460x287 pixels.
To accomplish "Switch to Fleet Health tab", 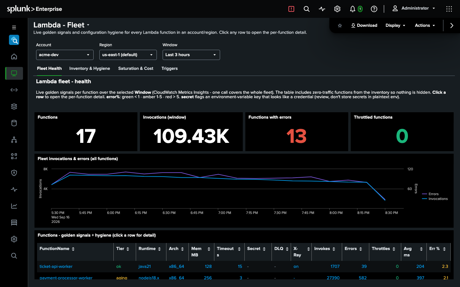I will click(x=49, y=69).
